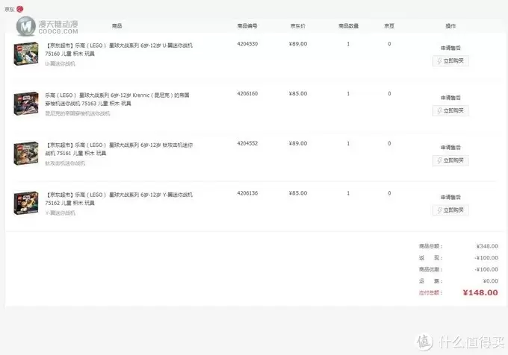Viewport: 508px width, 355px height.
Task: Click 立即购买 for product 4204530
Action: click(x=450, y=61)
